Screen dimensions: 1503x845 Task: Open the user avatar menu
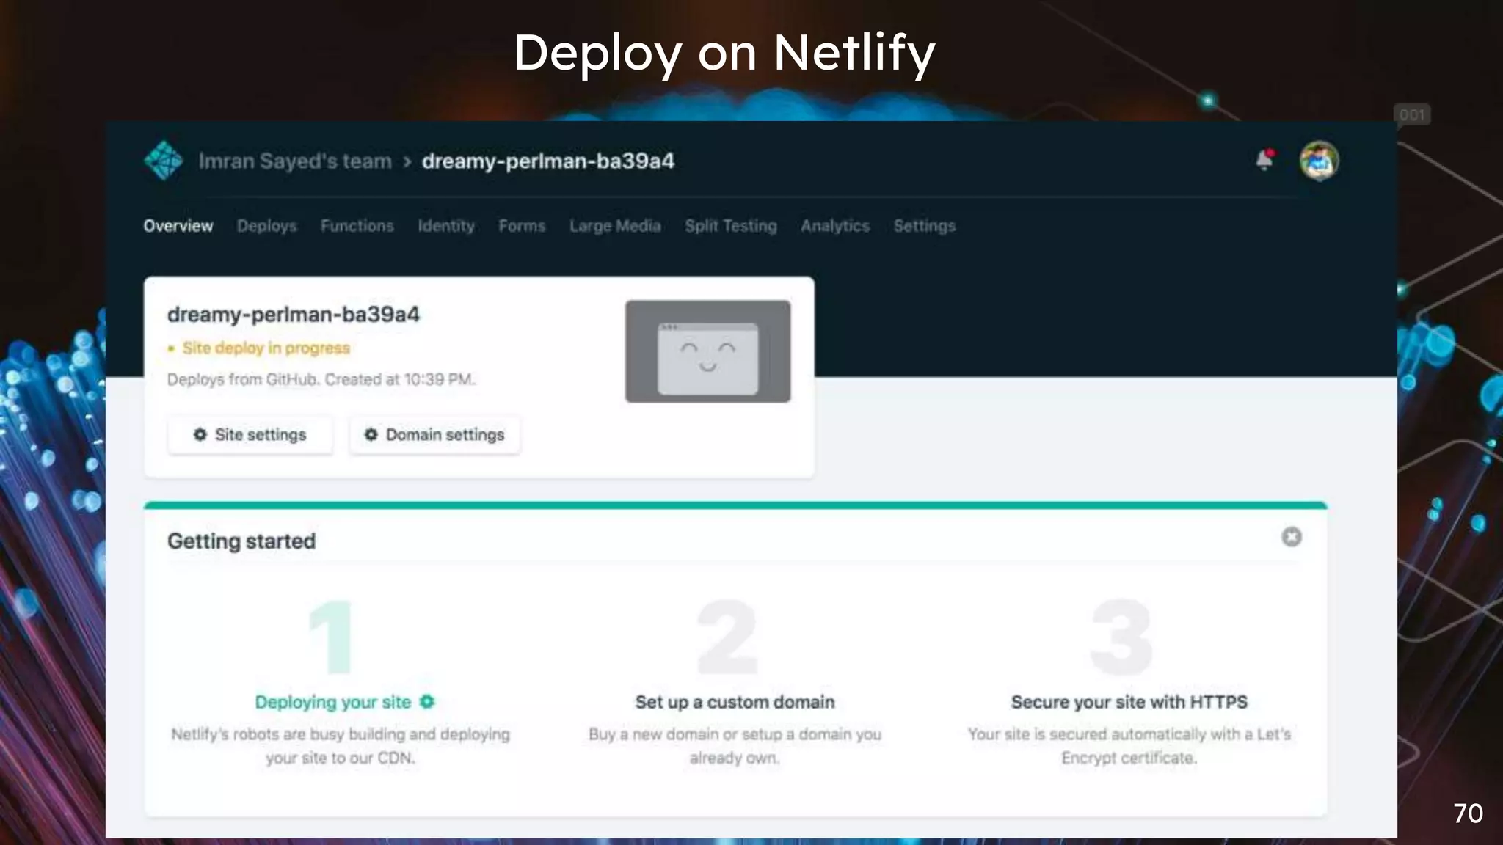[x=1319, y=161]
